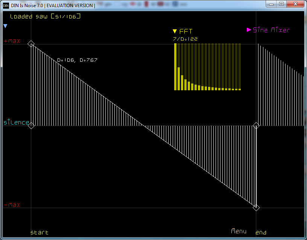307x240 pixels.
Task: Click the DIN app icon in title bar
Action: click(6, 6)
